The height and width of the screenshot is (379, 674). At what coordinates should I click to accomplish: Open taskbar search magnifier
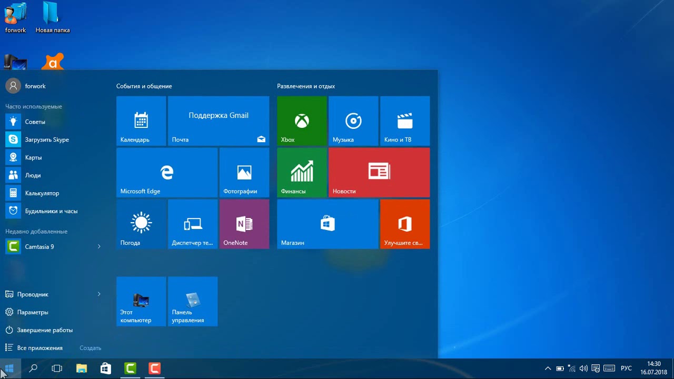click(33, 368)
